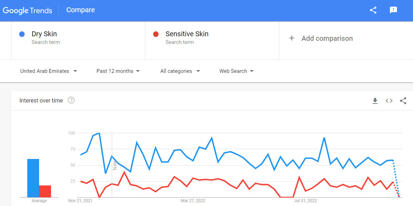
Task: Open the embed code icon
Action: coord(389,101)
